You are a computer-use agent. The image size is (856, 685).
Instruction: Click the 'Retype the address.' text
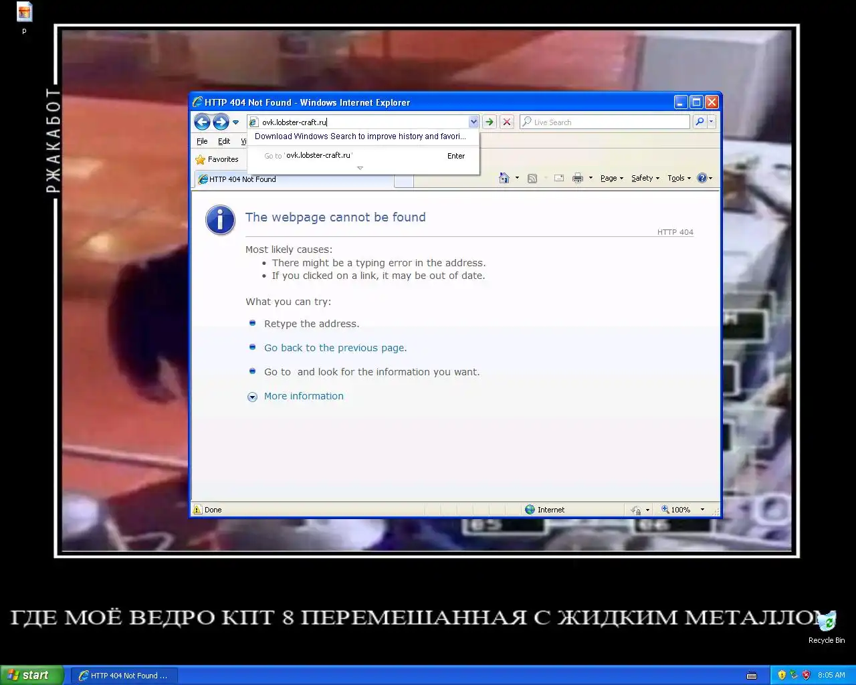click(312, 324)
